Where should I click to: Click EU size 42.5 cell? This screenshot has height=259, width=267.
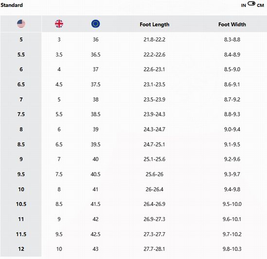click(95, 234)
